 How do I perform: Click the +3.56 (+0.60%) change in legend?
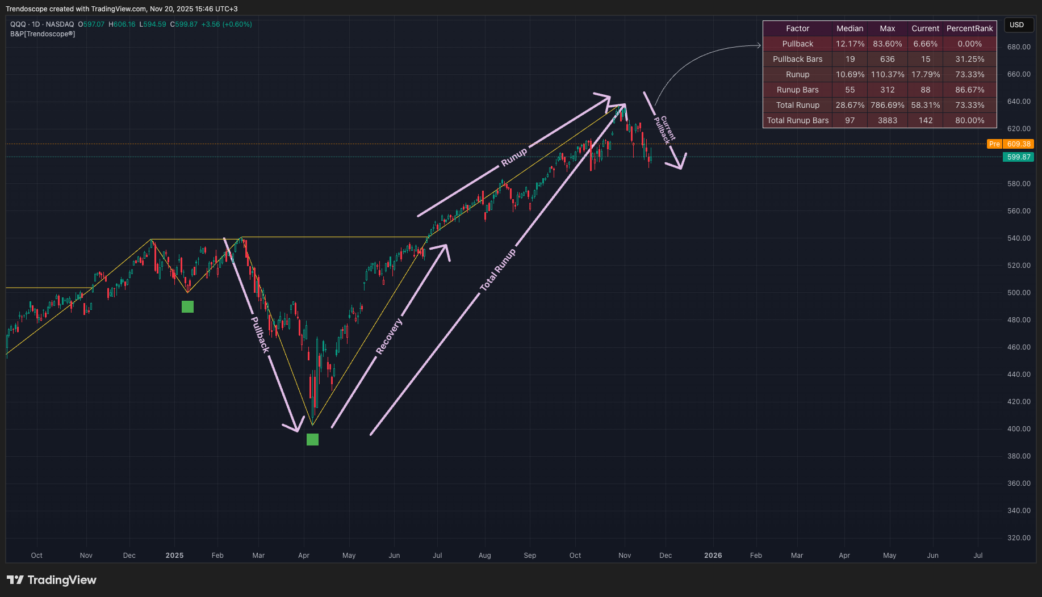(x=227, y=24)
